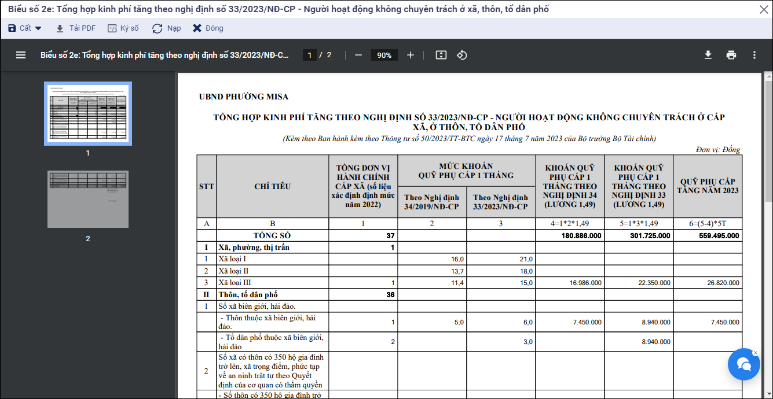The image size is (773, 399).
Task: Click the Nạp reload button
Action: pos(167,28)
